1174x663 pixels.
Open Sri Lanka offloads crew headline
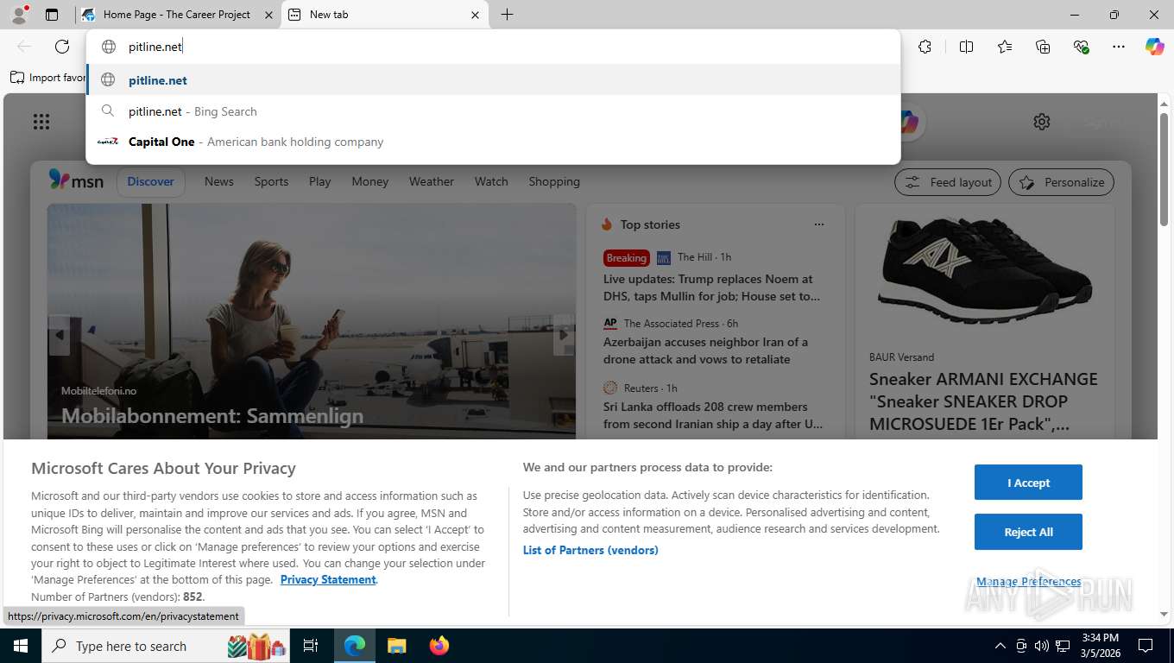click(713, 415)
